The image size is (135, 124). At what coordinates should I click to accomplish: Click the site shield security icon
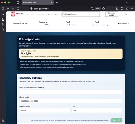31,9
